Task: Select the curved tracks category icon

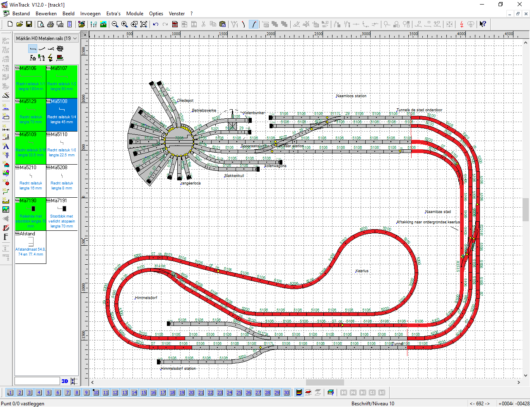Action: (42, 49)
